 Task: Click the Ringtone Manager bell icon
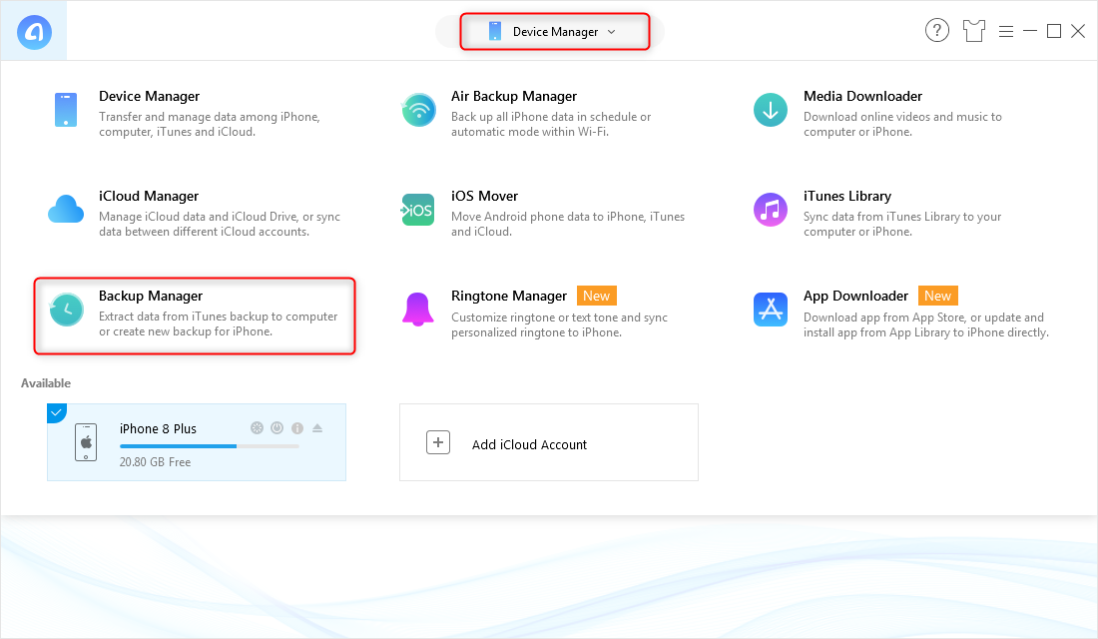418,309
